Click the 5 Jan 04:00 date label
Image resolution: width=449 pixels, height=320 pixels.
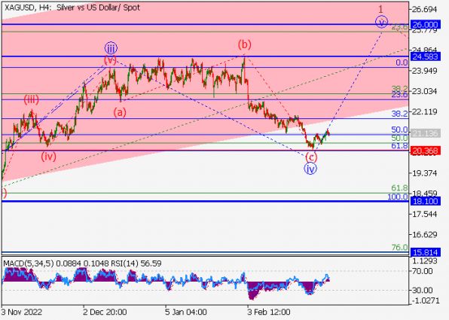pos(186,312)
